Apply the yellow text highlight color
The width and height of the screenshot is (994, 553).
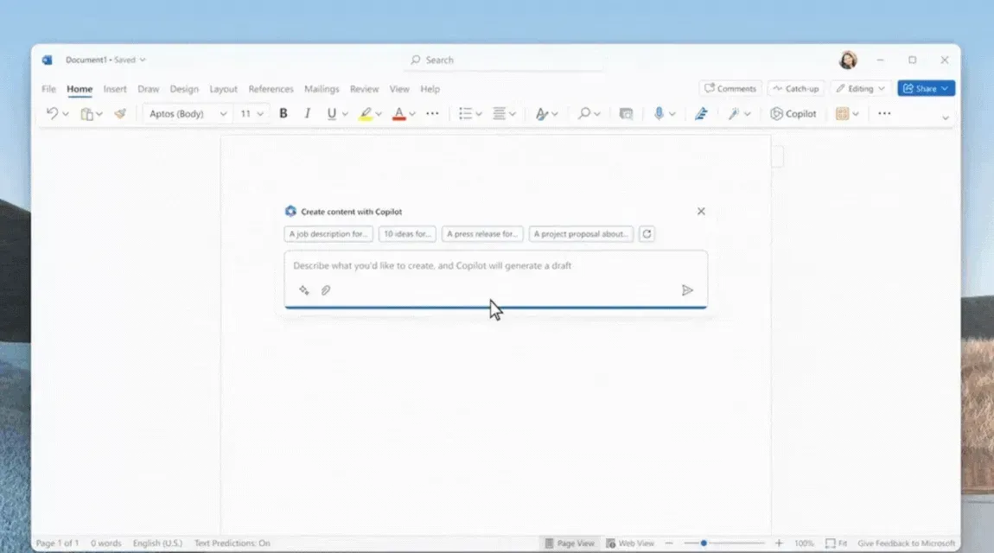[x=365, y=114]
